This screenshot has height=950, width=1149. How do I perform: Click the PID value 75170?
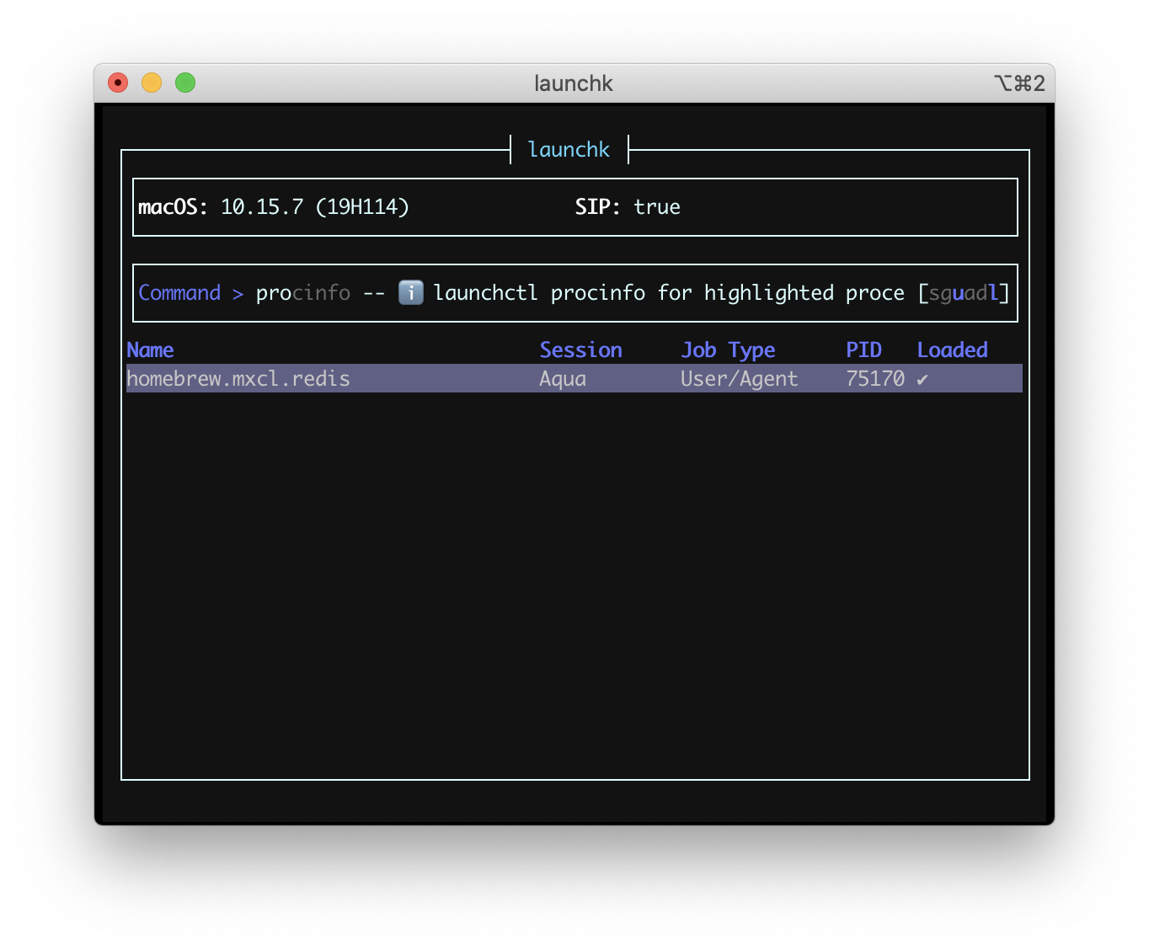point(875,379)
